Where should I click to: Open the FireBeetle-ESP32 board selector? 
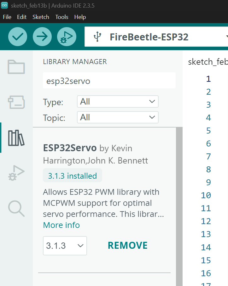156,37
